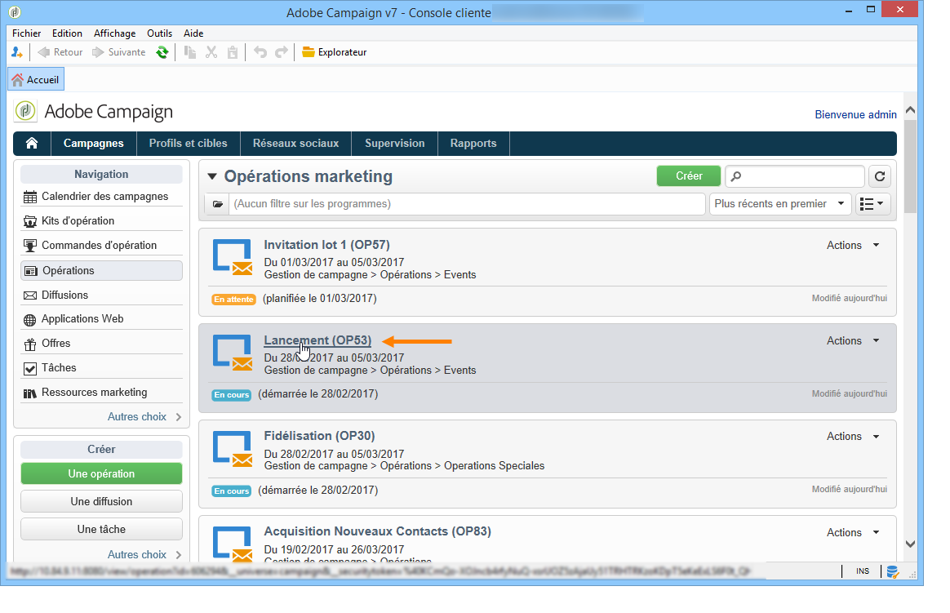The width and height of the screenshot is (950, 613).
Task: Switch to the Campagnes tab
Action: pos(93,144)
